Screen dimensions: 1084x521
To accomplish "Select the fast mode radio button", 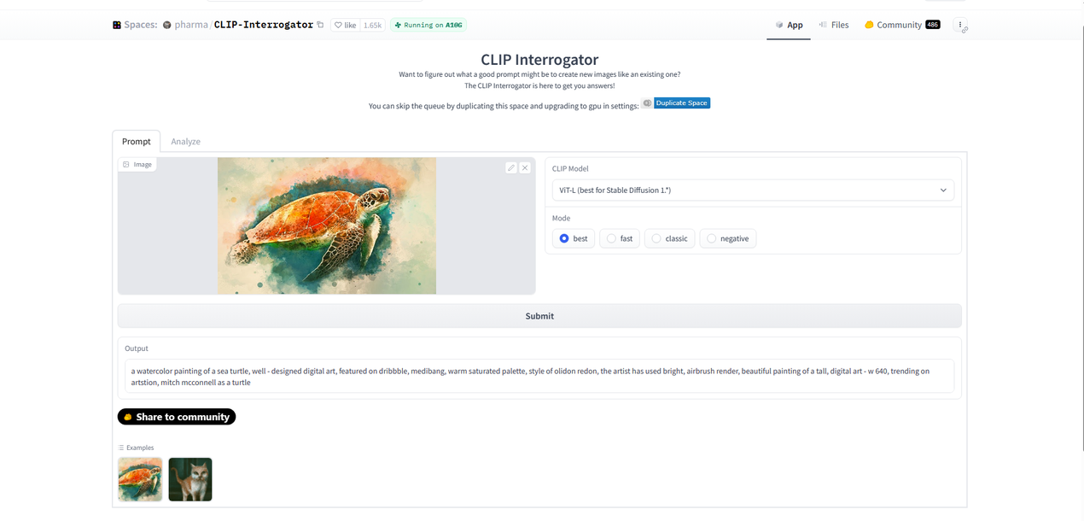I will [611, 238].
